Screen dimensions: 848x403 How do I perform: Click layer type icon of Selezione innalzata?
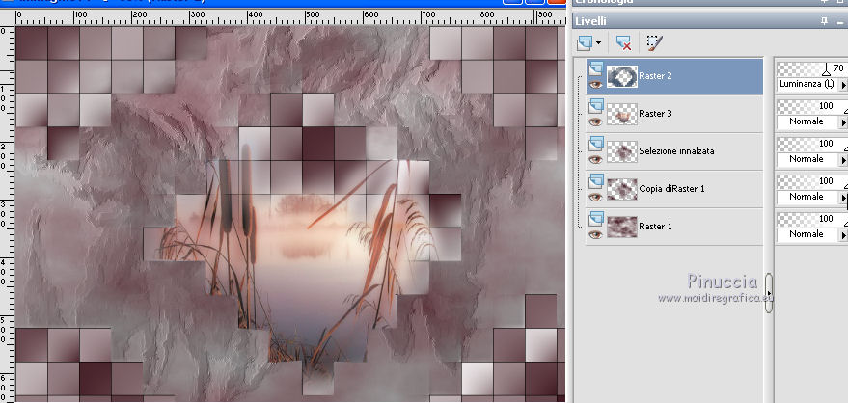point(595,143)
